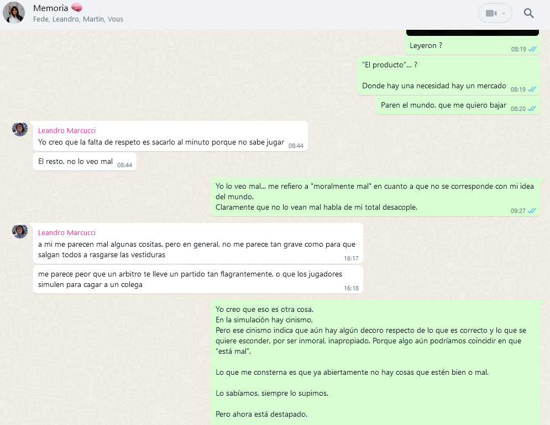Check read receipt ticks on 'Leyeron ?' message
Screen dimensions: 550x425
pos(532,49)
